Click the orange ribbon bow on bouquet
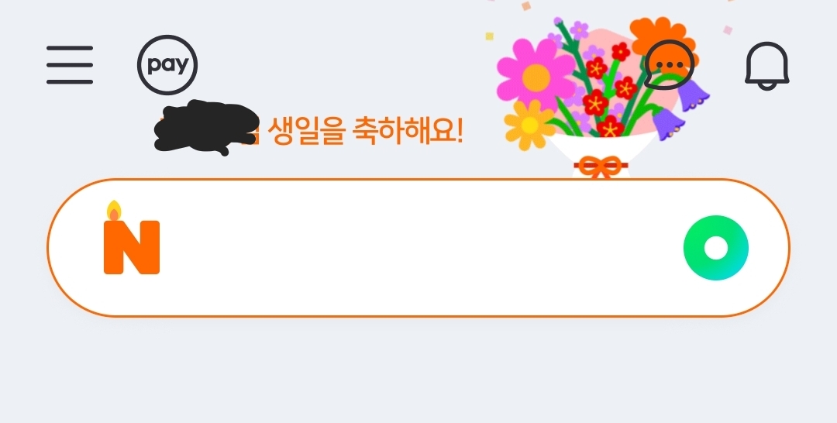The height and width of the screenshot is (423, 837). [x=601, y=167]
